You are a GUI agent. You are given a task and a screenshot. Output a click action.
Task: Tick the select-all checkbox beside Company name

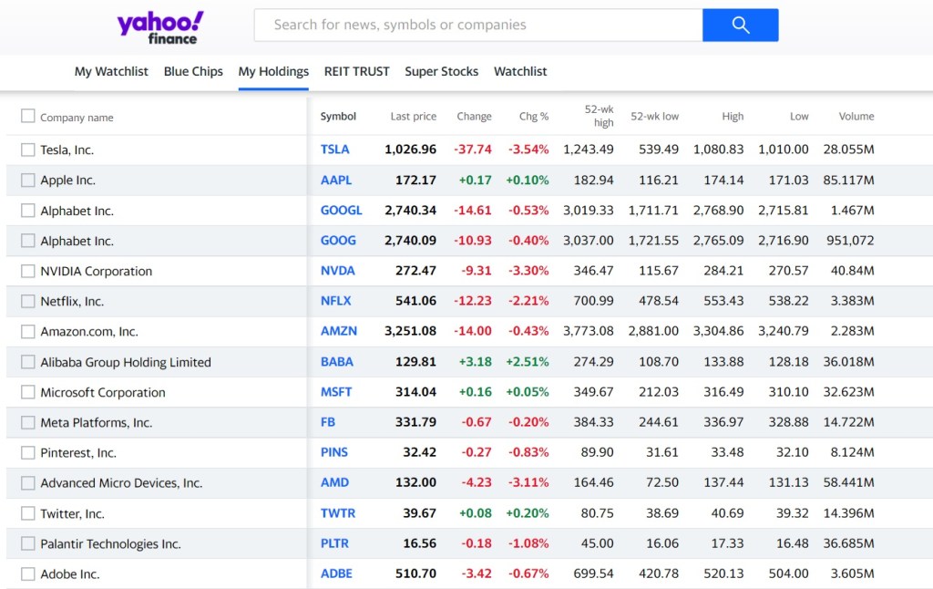[28, 116]
